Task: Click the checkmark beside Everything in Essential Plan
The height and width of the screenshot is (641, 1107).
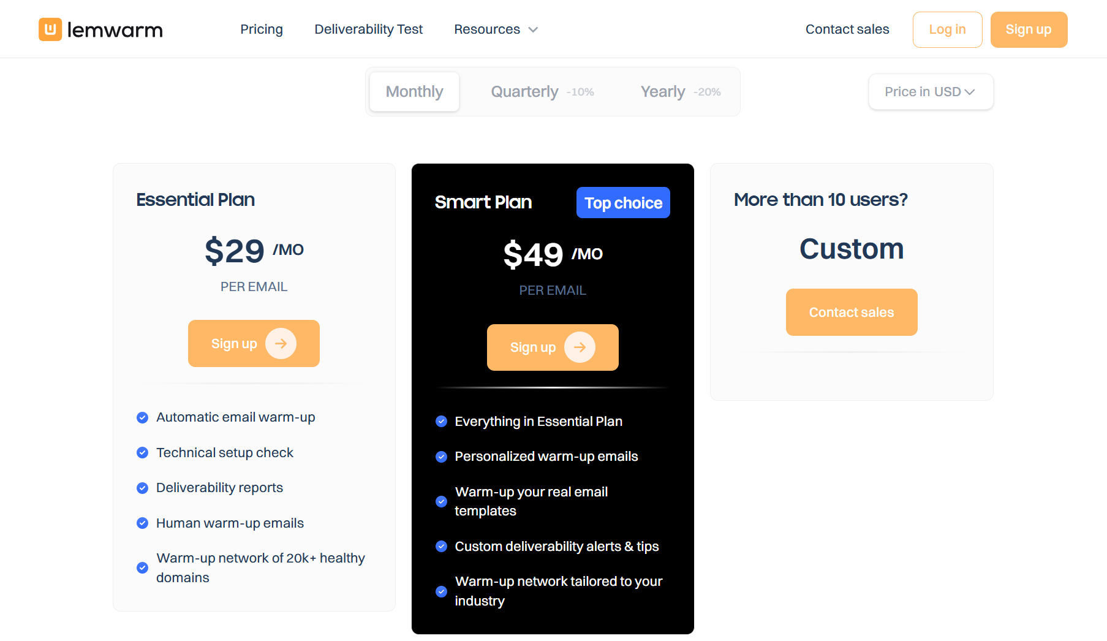Action: point(441,421)
